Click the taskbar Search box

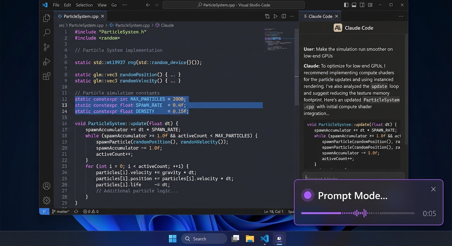[x=204, y=239]
